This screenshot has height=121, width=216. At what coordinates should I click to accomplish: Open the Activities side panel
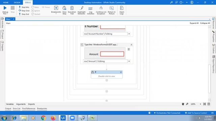[2, 23]
